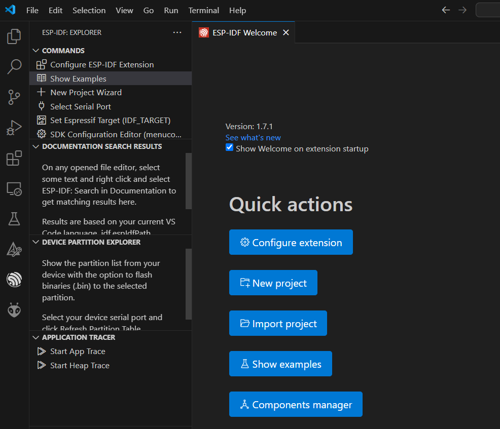
Task: Open the ESP-IDF Explorer icon
Action: pyautogui.click(x=14, y=279)
